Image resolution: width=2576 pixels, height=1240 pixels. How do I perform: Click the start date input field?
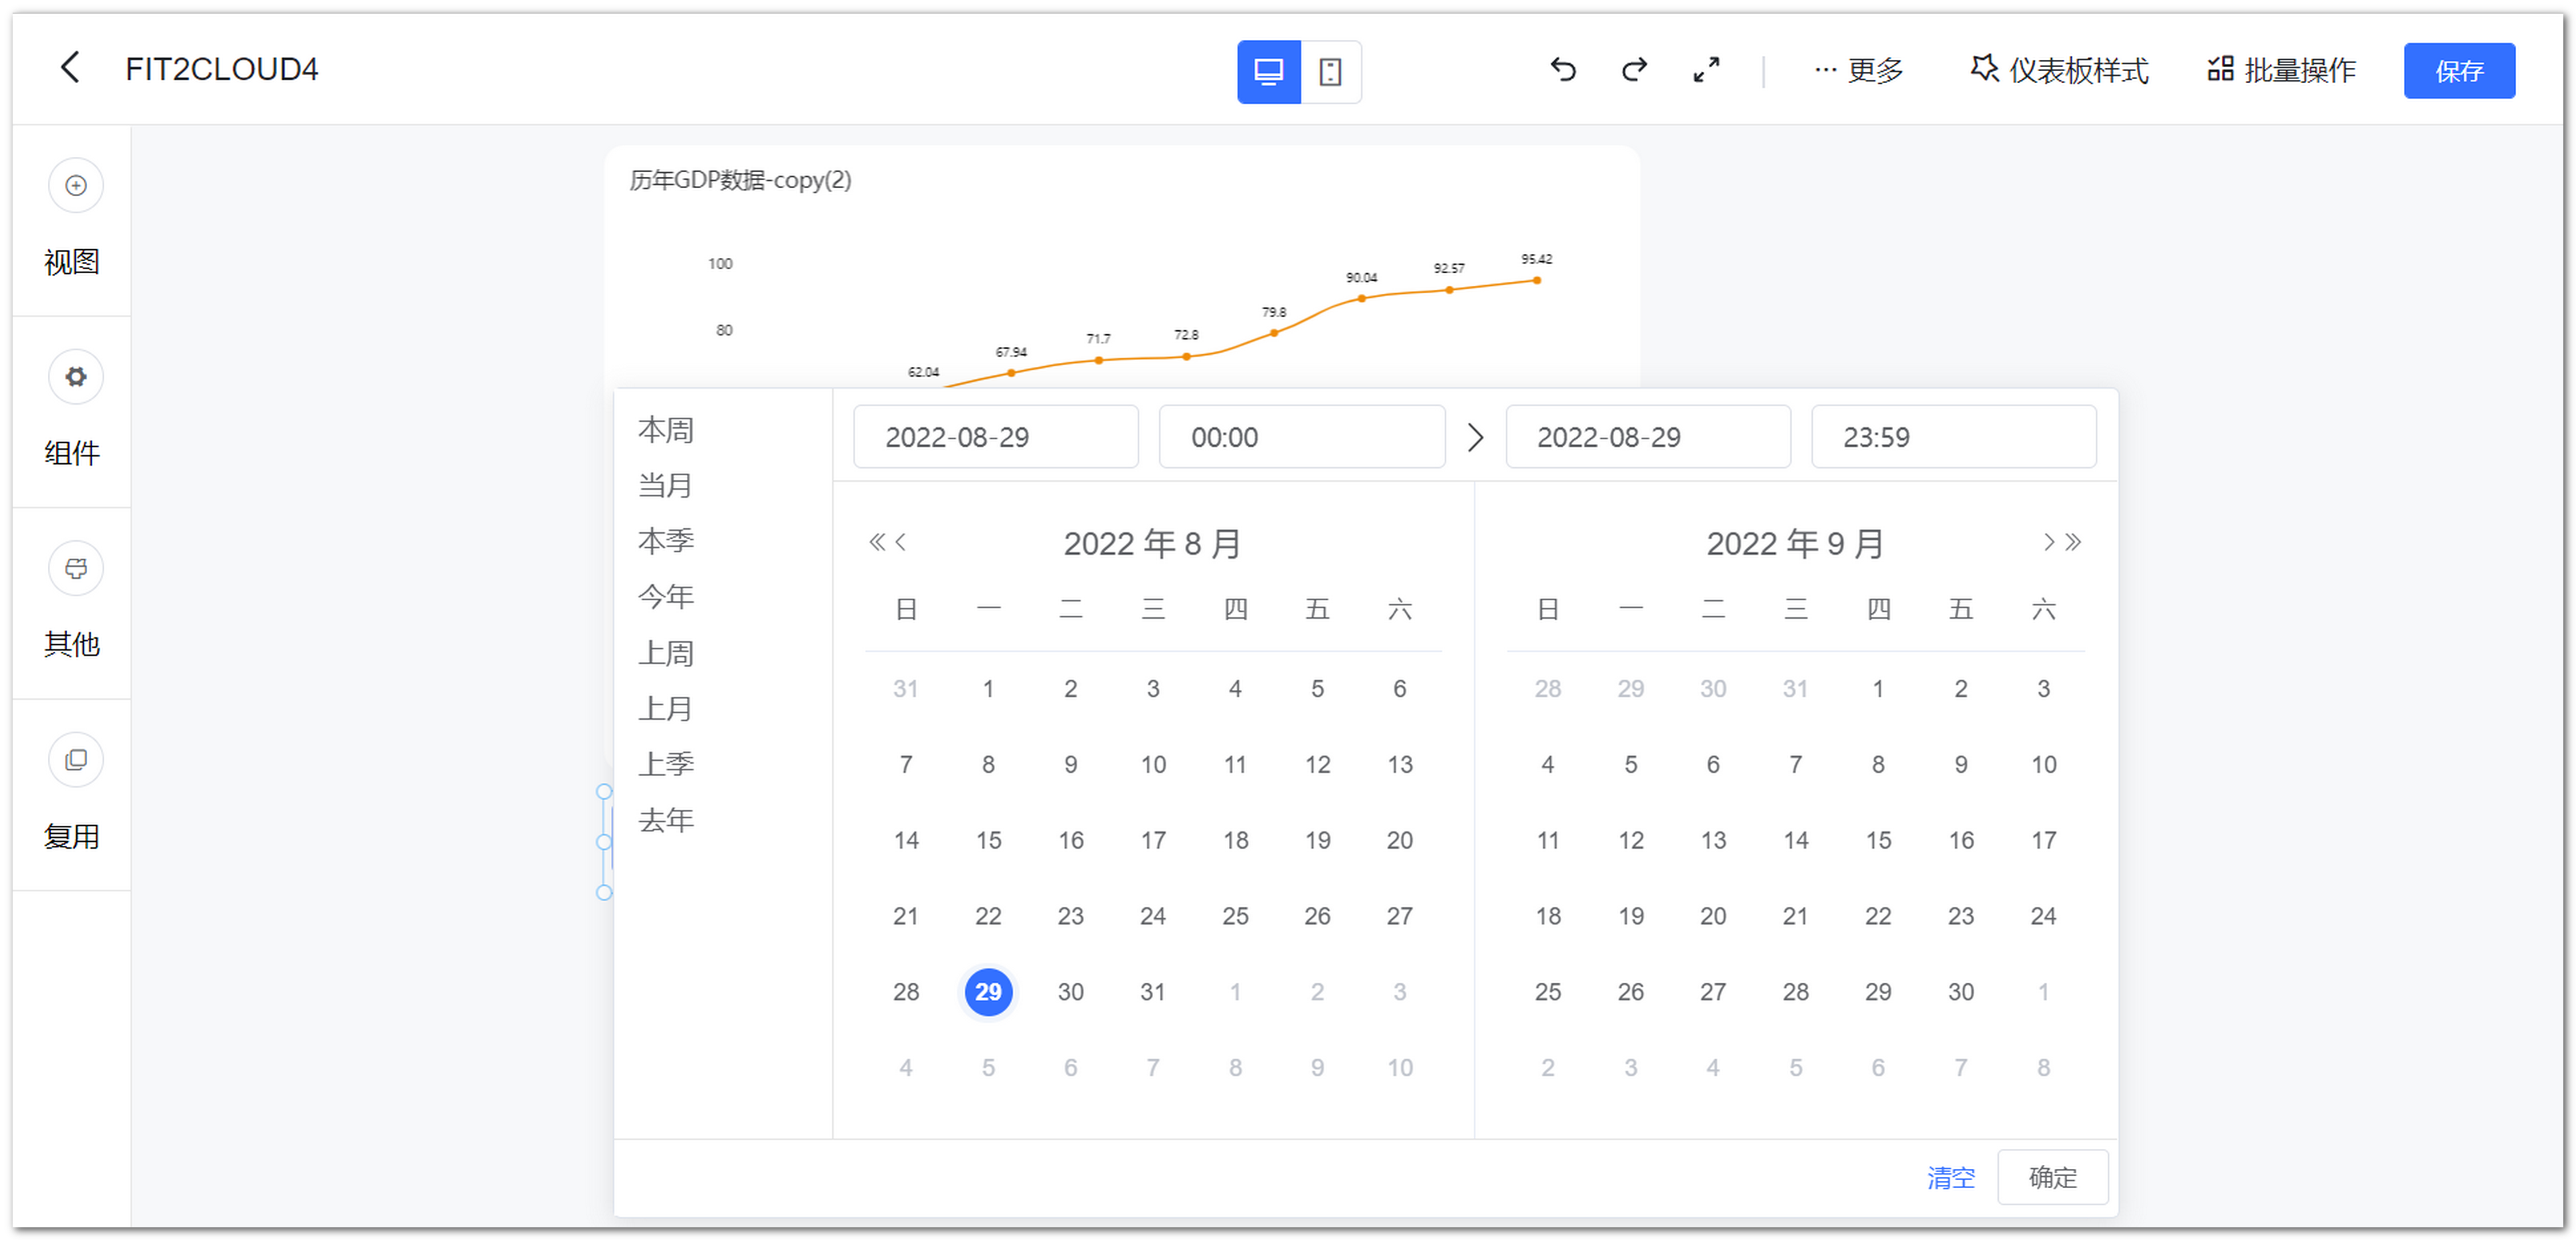click(x=995, y=437)
